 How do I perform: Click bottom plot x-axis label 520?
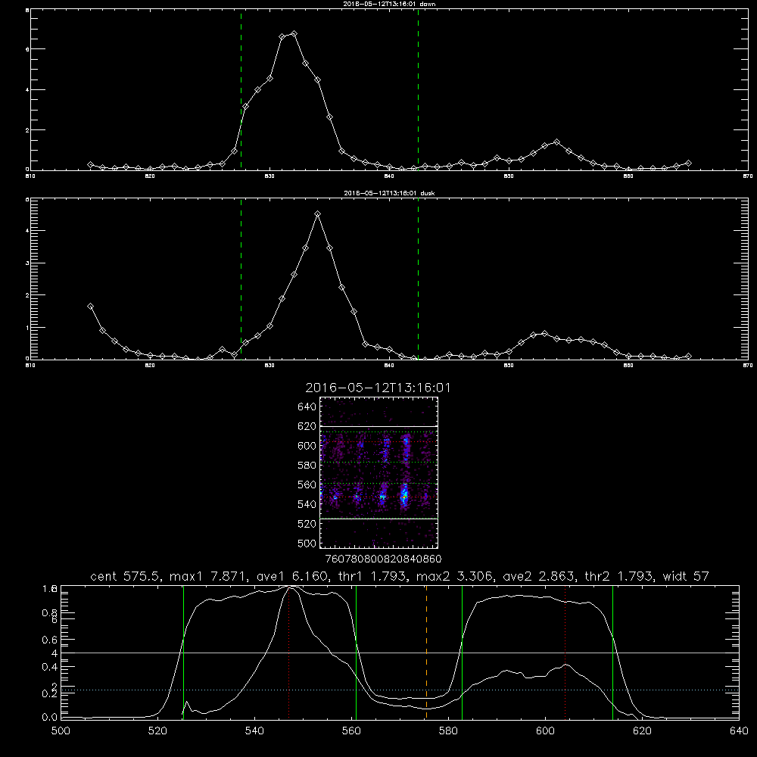[157, 731]
